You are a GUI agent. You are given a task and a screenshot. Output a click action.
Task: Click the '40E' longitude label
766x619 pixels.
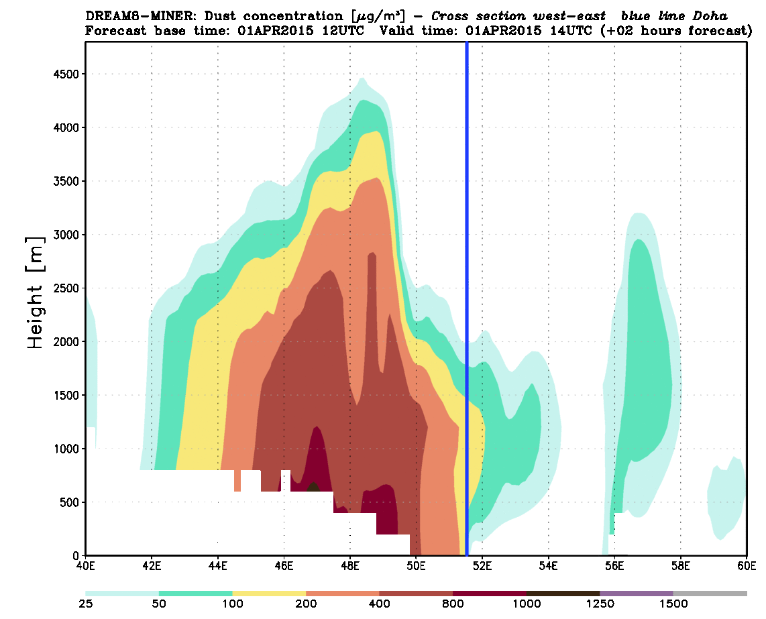click(85, 566)
